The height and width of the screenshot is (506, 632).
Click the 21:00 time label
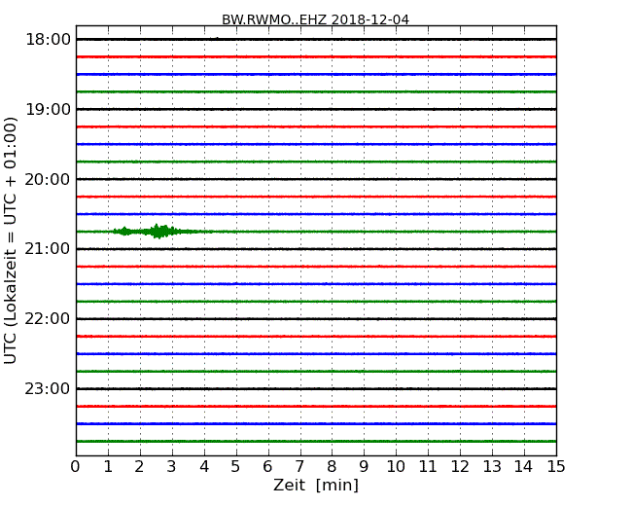point(48,249)
